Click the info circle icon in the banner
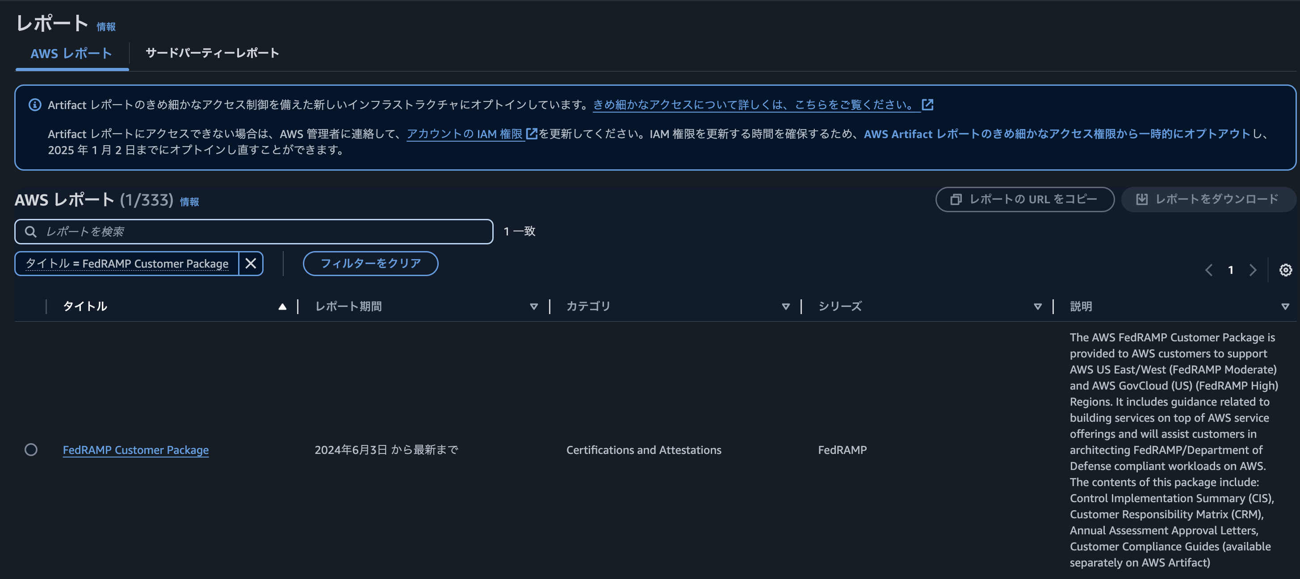Viewport: 1300px width, 579px height. pyautogui.click(x=34, y=105)
